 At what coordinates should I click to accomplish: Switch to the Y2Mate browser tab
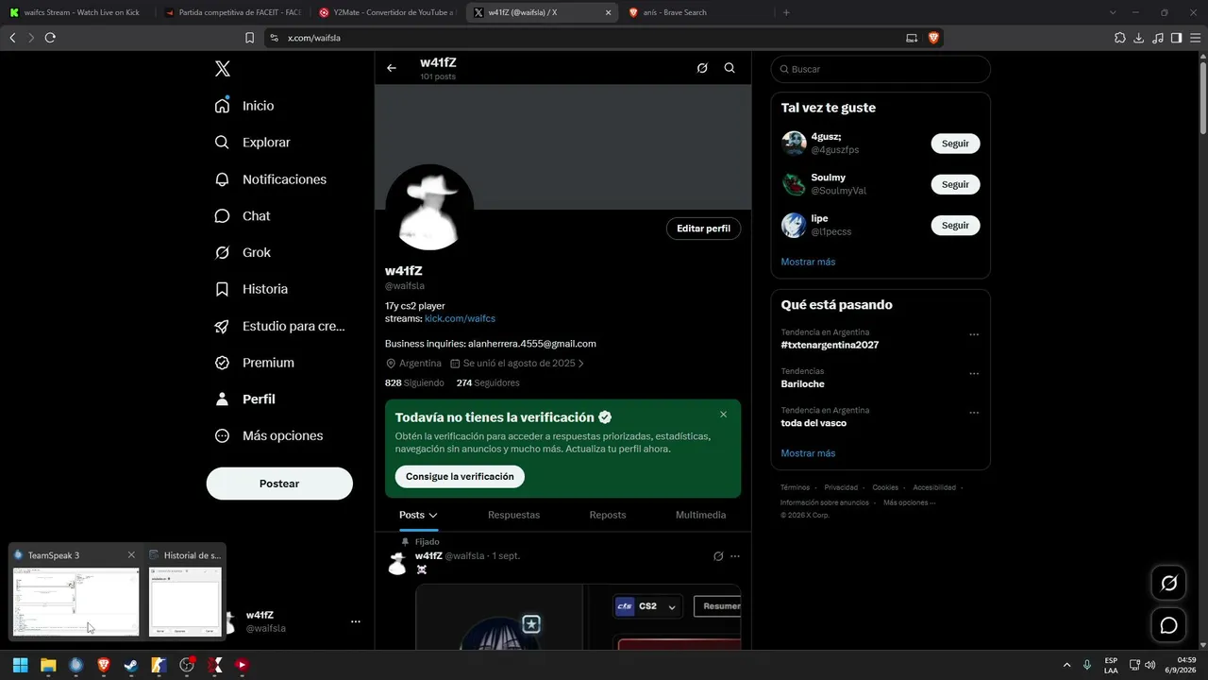tap(387, 12)
